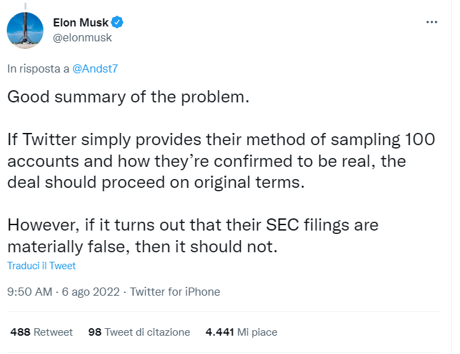Click "Good summary of the problem." text
This screenshot has height=354, width=460.
tap(129, 96)
